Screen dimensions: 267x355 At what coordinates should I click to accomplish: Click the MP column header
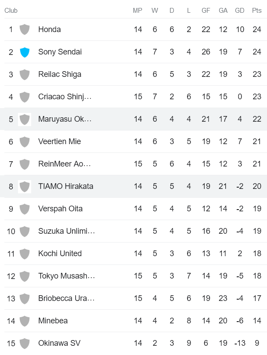(x=138, y=11)
